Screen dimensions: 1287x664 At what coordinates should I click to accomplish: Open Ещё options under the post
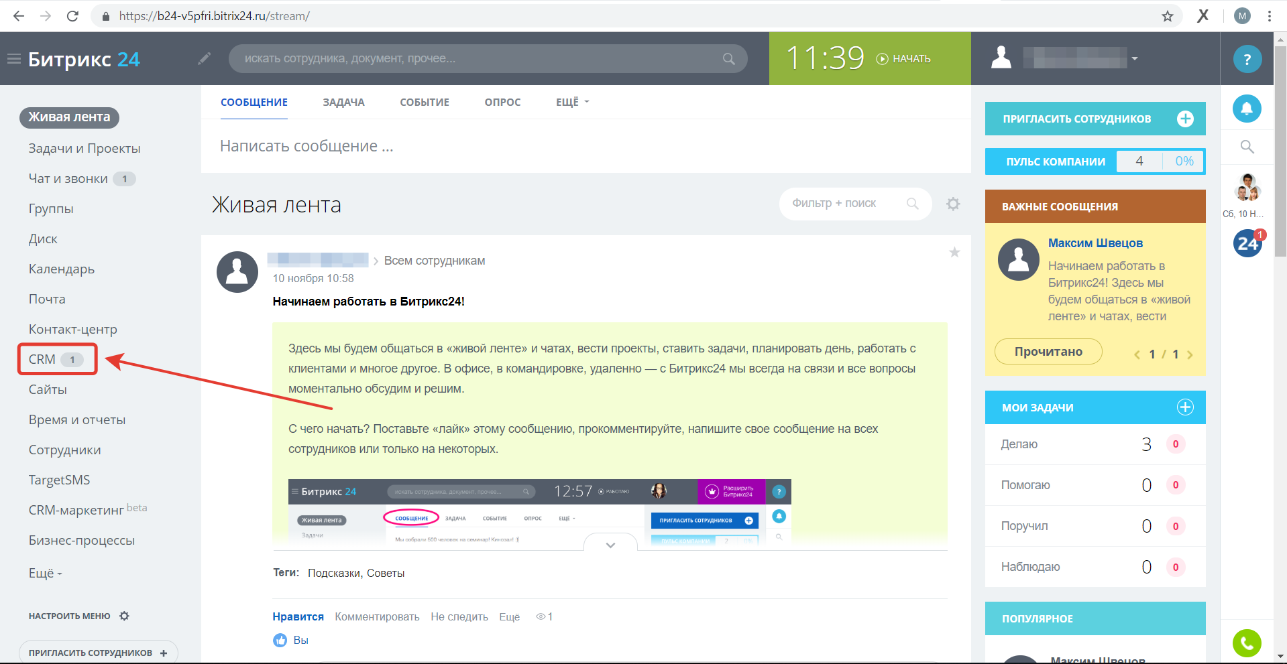point(509,616)
